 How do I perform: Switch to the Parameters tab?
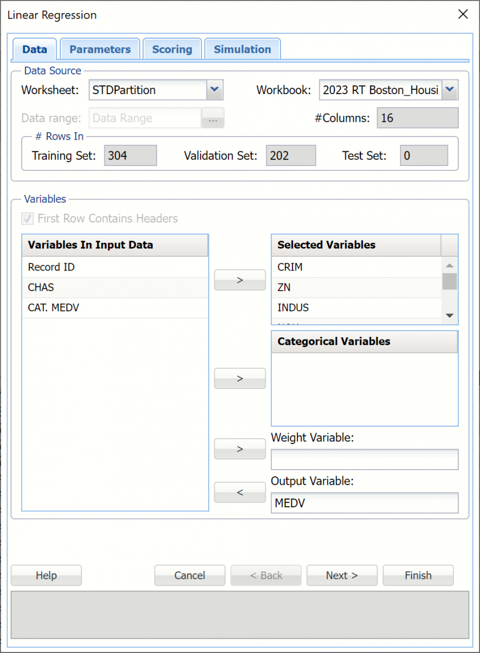[100, 50]
